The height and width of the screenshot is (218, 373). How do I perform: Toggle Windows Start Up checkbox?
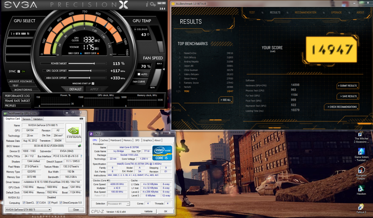coord(93,84)
